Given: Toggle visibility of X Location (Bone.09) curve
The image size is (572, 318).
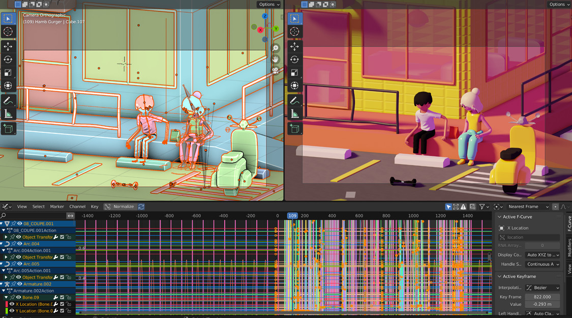Looking at the screenshot, I should pyautogui.click(x=12, y=304).
